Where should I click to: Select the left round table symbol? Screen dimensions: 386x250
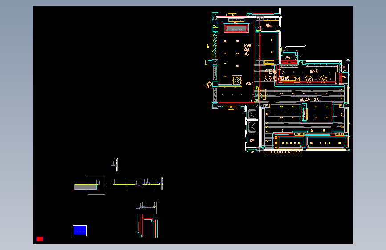pyautogui.click(x=309, y=79)
